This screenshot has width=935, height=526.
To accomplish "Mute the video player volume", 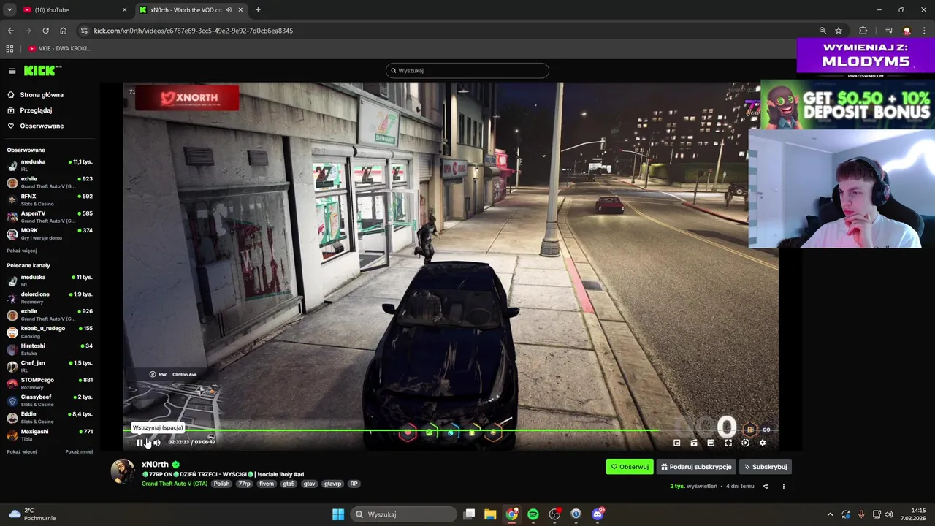I will 156,442.
